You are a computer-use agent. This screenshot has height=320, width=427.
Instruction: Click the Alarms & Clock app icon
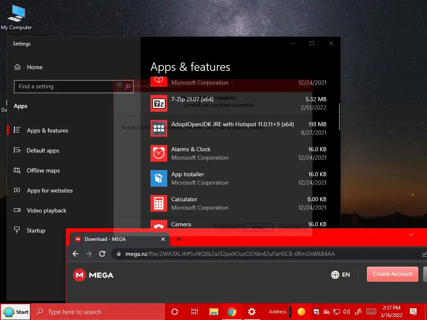point(159,153)
